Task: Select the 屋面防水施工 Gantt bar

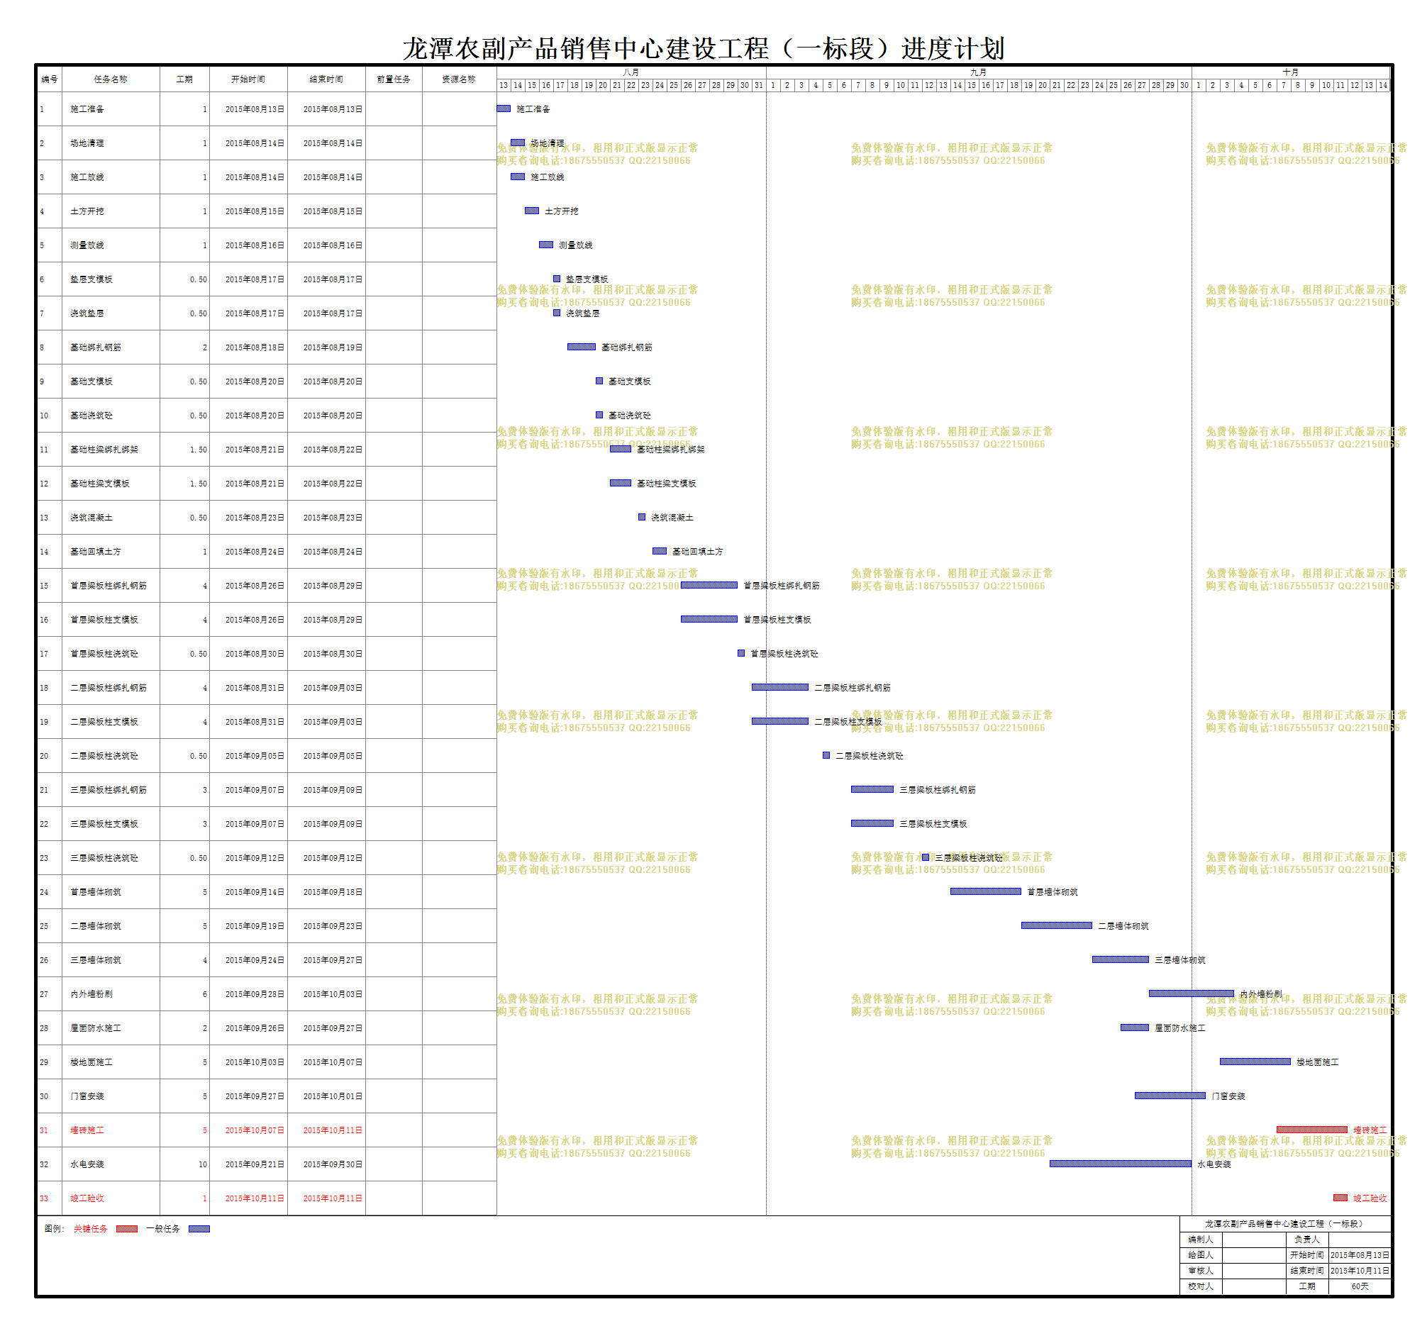Action: pos(1135,1028)
